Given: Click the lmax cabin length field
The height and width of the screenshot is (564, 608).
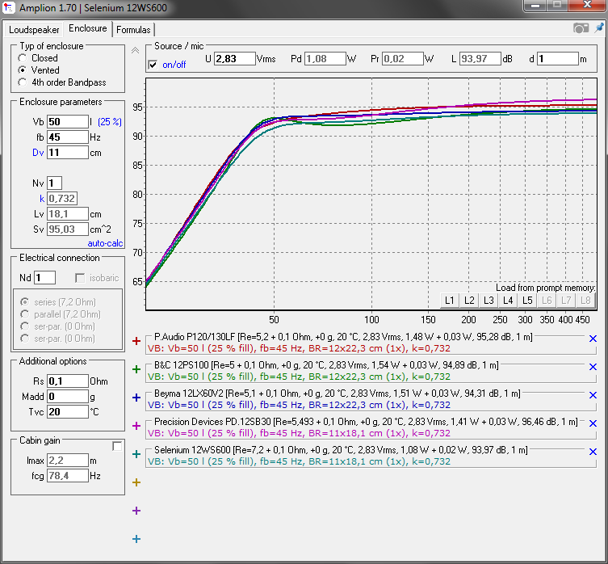Looking at the screenshot, I should [x=68, y=461].
